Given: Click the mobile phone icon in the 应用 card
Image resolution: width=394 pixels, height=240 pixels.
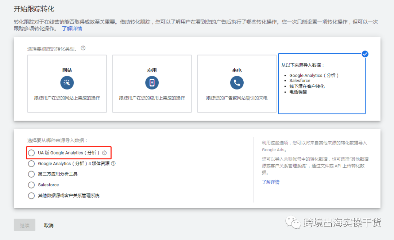Looking at the screenshot, I should click(152, 83).
